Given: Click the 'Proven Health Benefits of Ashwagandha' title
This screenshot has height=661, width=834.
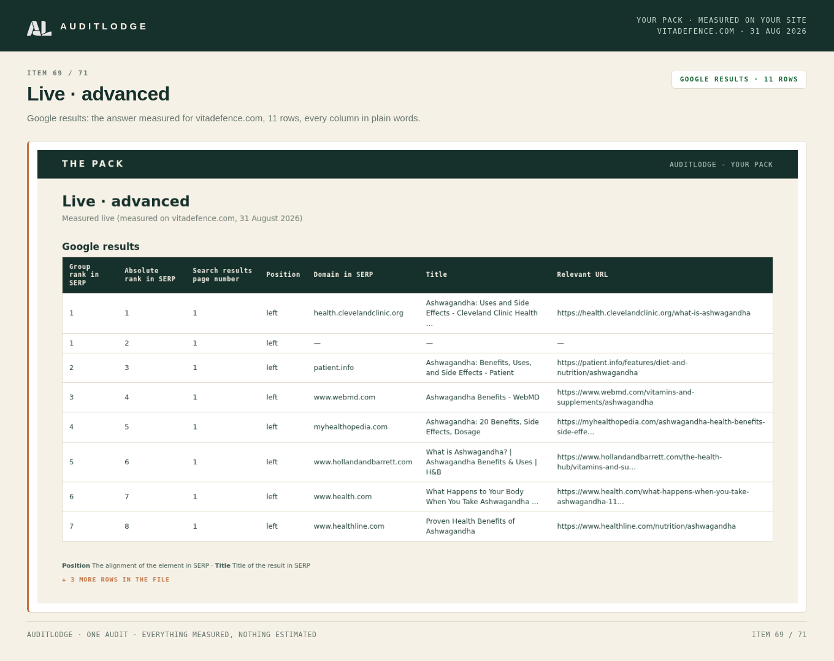Looking at the screenshot, I should tap(470, 526).
